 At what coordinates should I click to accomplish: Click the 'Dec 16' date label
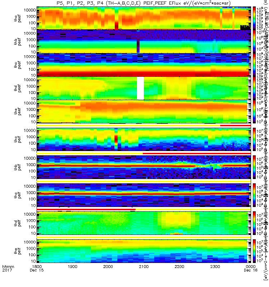coord(250,270)
